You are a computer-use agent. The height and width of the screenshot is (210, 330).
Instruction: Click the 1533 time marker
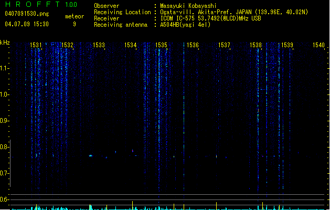(99, 45)
